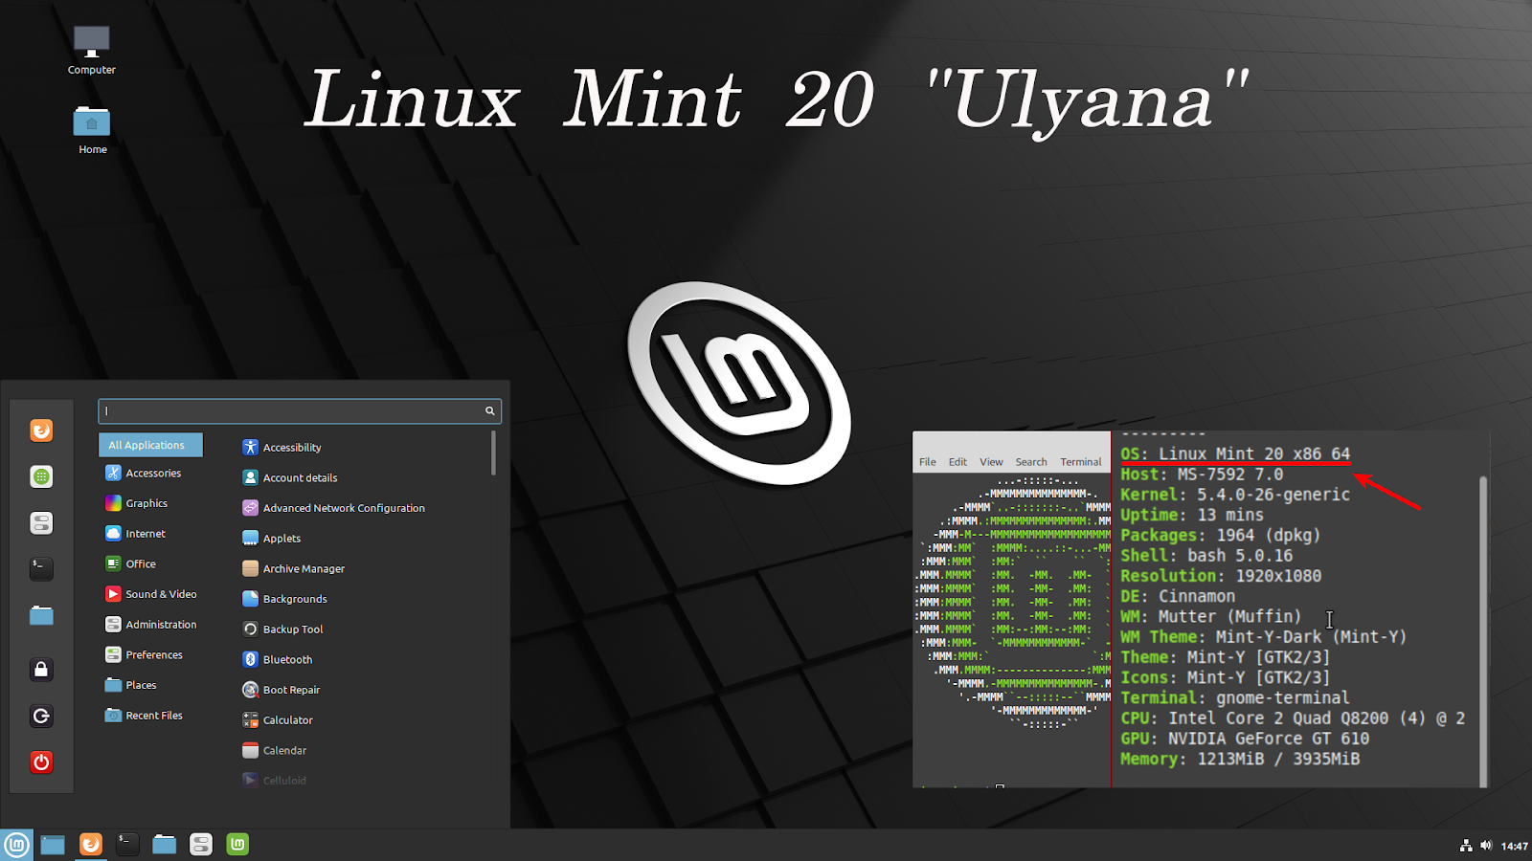Select the Sound & Video category
The height and width of the screenshot is (861, 1532).
150,594
